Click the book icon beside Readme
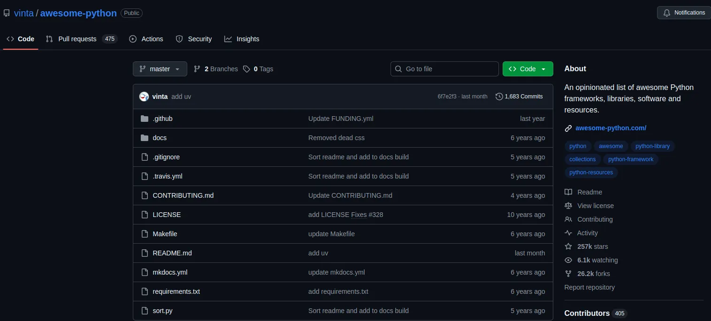This screenshot has height=321, width=711. point(568,192)
